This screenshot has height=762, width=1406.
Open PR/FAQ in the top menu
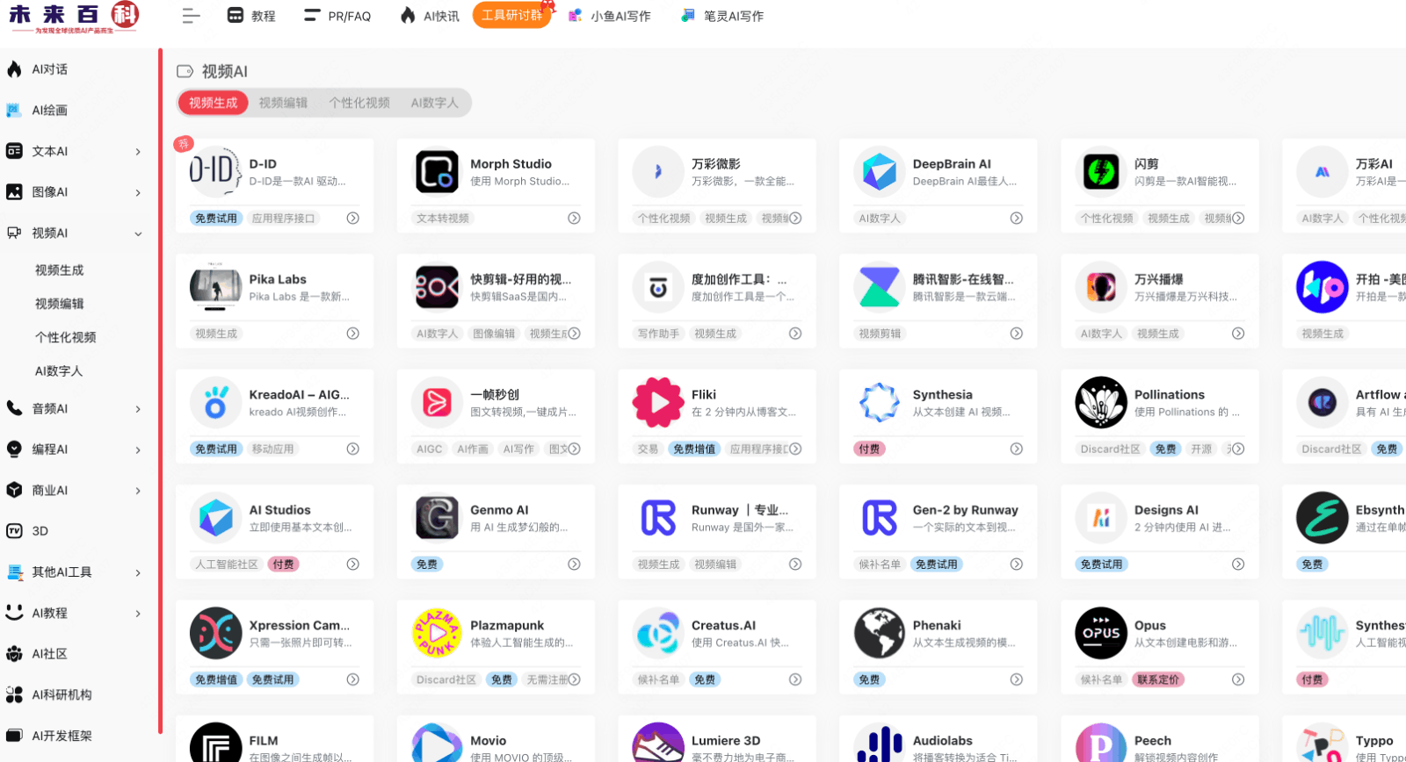337,16
